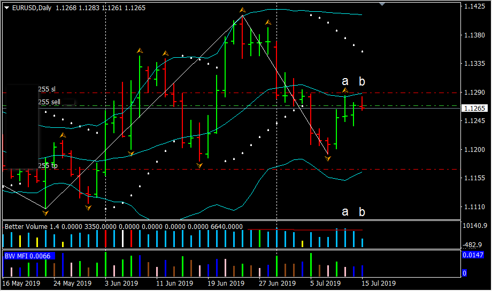The width and height of the screenshot is (492, 291).
Task: Select the '255 sl' stop loss label
Action: (x=47, y=89)
